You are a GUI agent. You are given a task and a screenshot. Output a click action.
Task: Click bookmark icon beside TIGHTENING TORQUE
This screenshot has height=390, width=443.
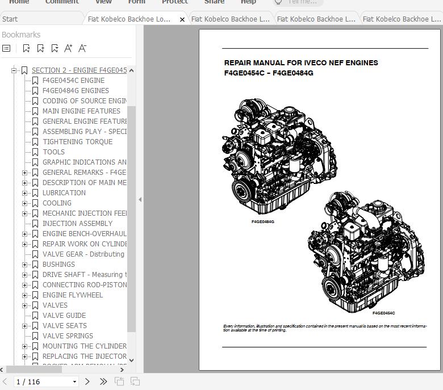(x=35, y=142)
